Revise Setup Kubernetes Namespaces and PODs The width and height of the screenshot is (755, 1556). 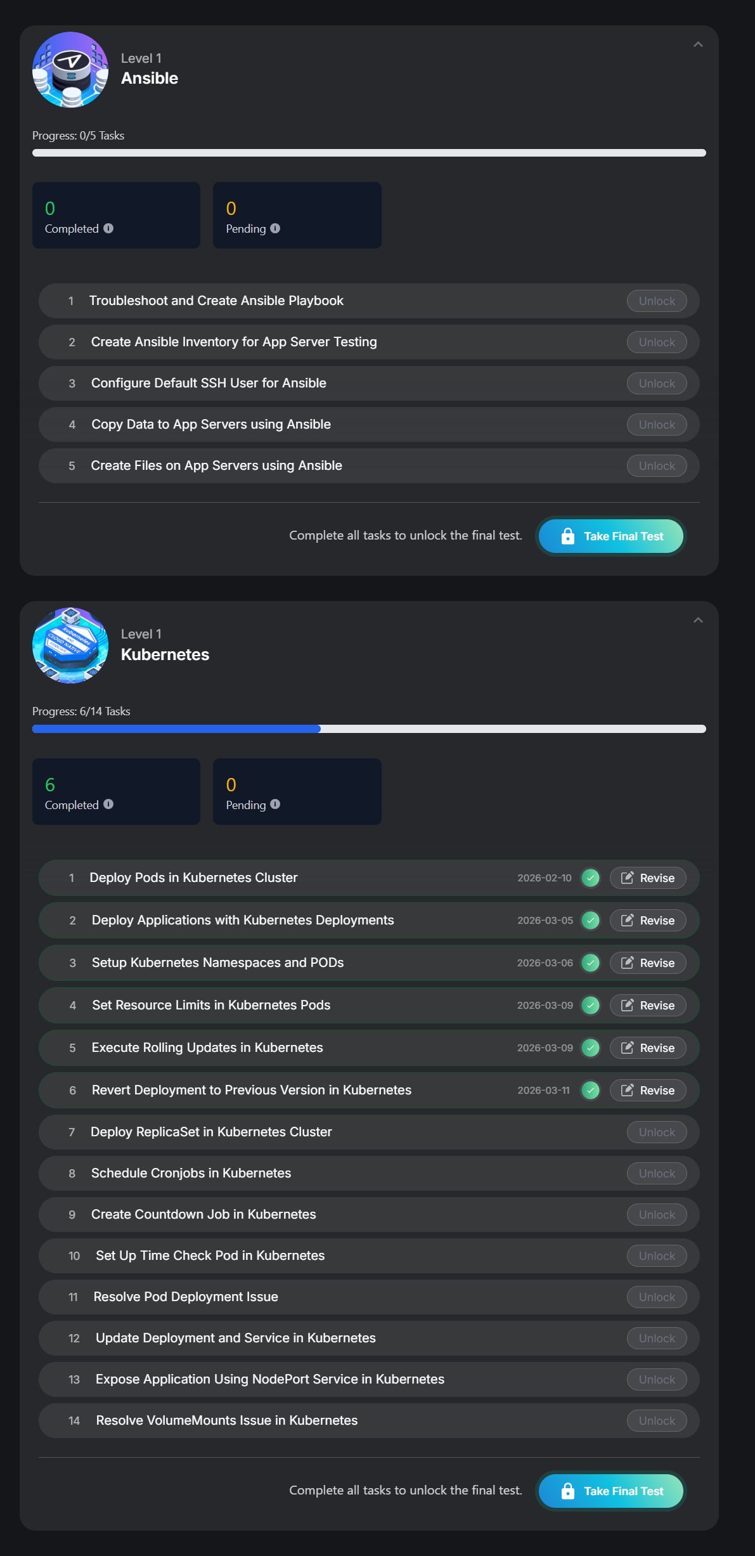[648, 963]
